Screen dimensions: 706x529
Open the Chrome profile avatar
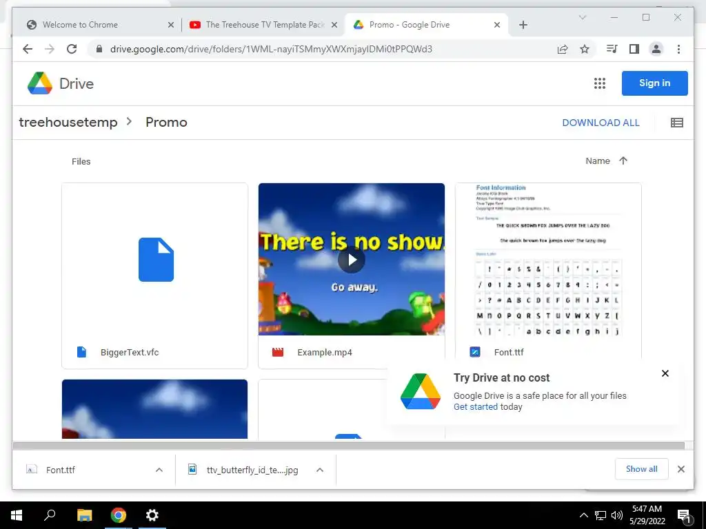pos(656,49)
